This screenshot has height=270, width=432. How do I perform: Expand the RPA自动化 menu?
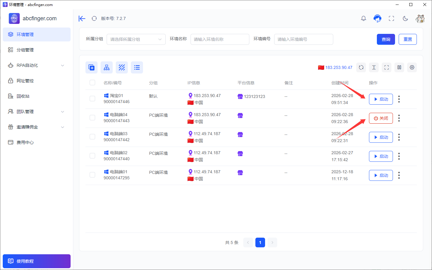(x=37, y=65)
